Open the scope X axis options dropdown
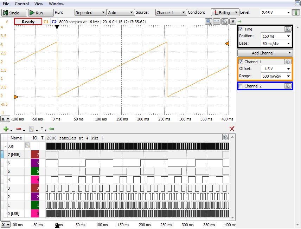 (x=8, y=119)
